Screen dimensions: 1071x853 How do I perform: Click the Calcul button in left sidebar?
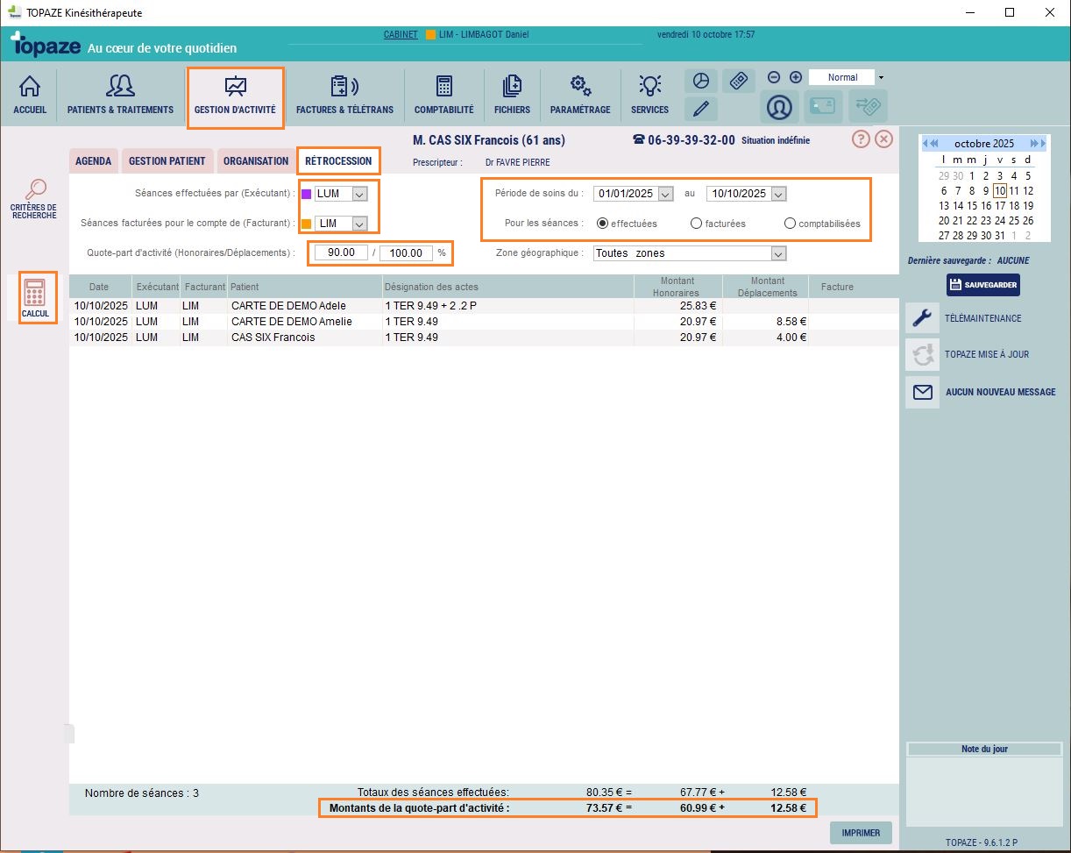click(x=35, y=298)
